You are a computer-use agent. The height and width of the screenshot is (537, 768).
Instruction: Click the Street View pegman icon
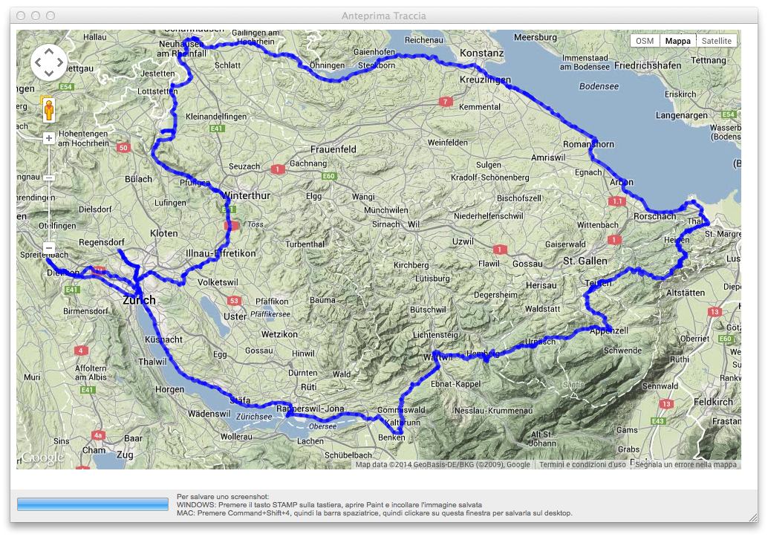49,110
